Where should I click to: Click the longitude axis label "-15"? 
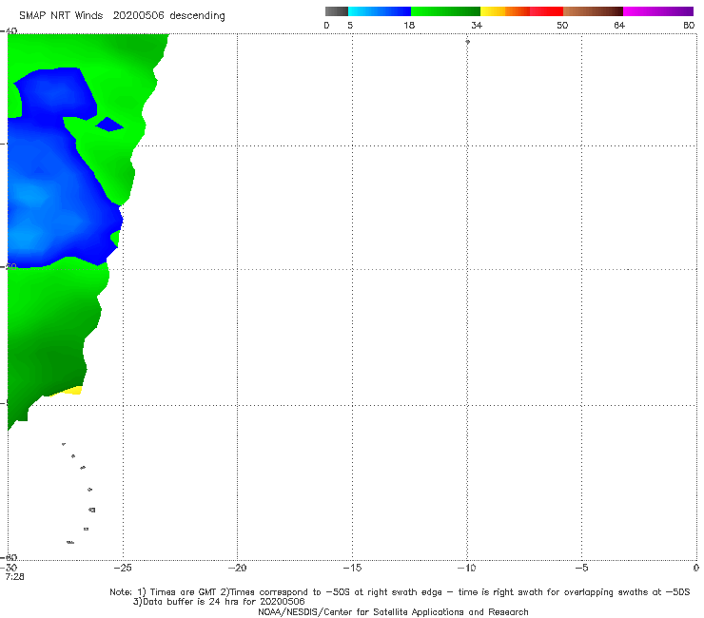352,568
